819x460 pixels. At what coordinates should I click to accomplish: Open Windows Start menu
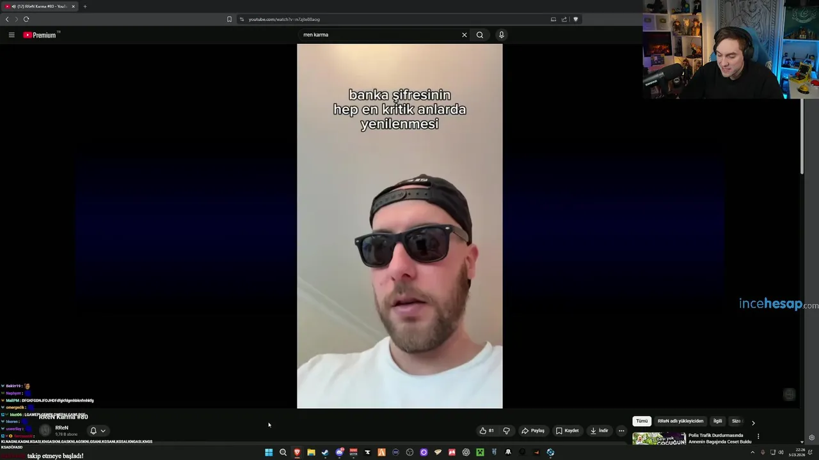point(269,452)
